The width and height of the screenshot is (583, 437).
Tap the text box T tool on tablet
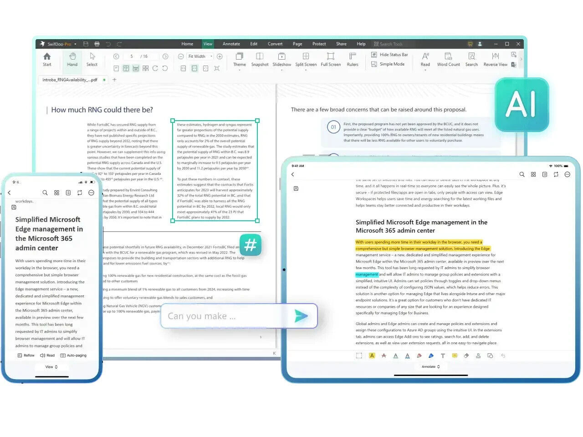coord(443,356)
